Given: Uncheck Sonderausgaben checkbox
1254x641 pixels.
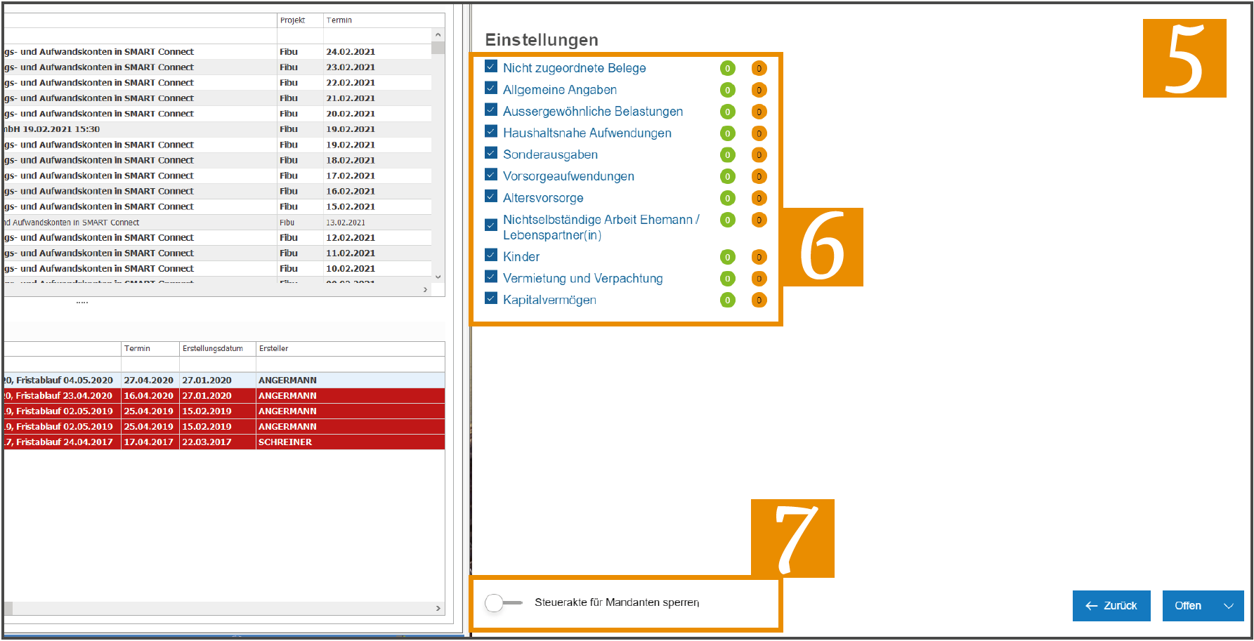Looking at the screenshot, I should [491, 153].
